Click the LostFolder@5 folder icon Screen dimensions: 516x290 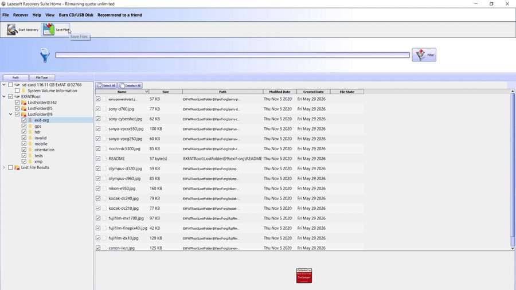24,108
